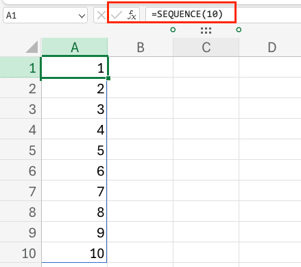Select column D header

270,47
